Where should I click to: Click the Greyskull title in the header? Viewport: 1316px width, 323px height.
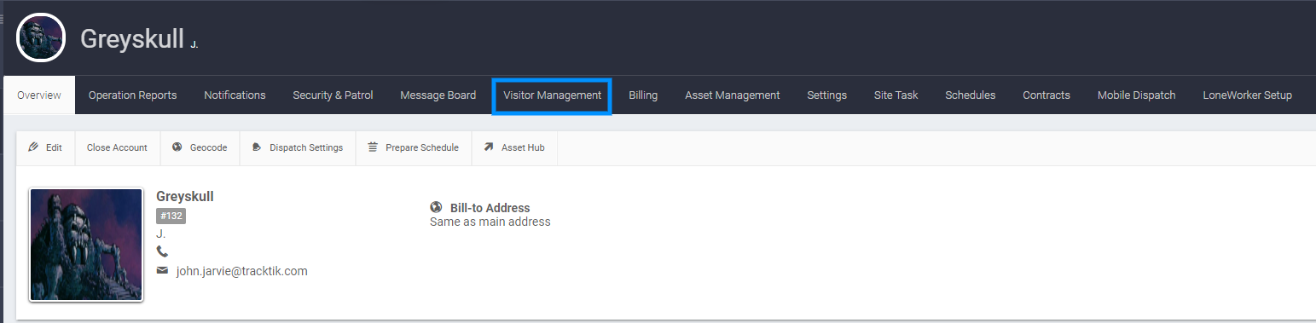(132, 38)
